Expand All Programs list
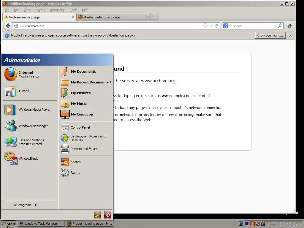The image size is (304, 228). [x=25, y=205]
